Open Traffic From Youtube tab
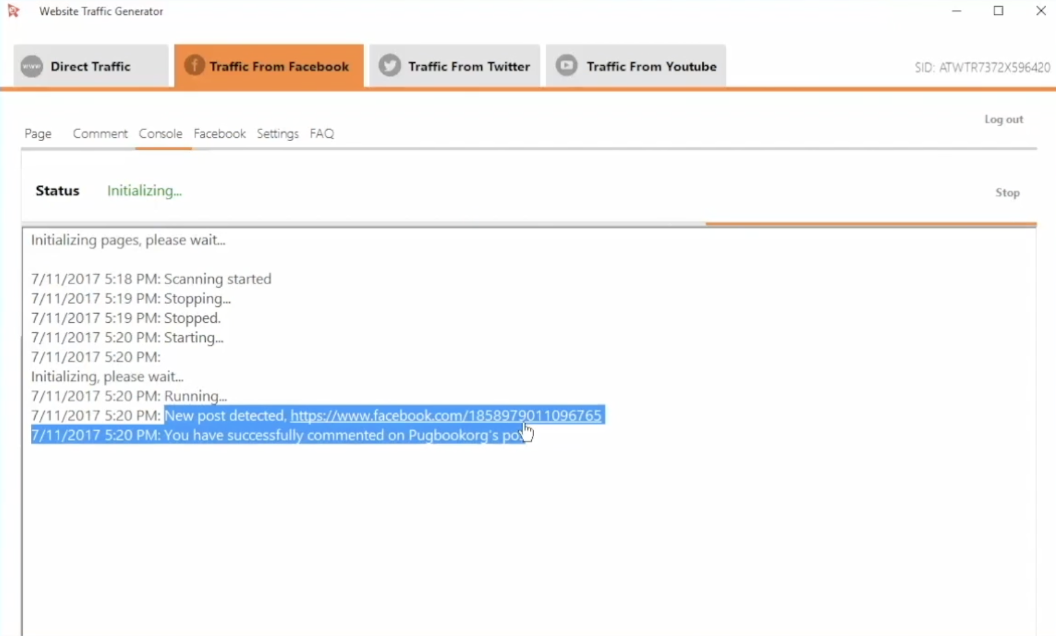 pos(636,66)
